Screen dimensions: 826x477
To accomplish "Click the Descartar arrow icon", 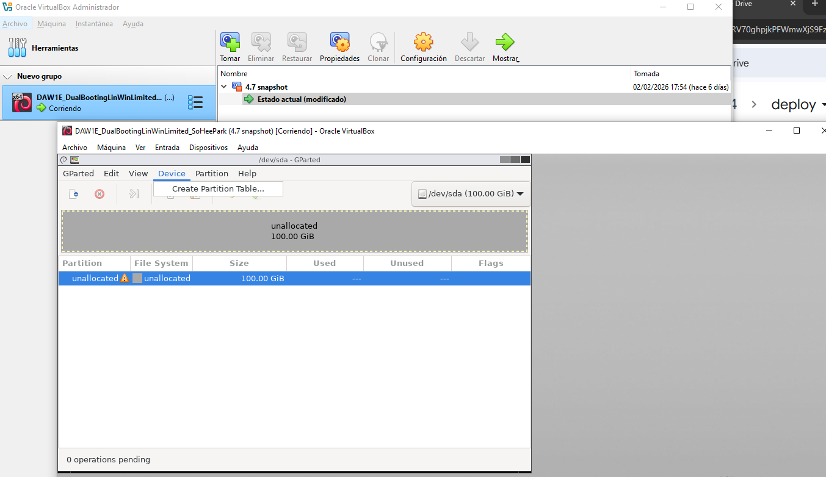I will 469,42.
